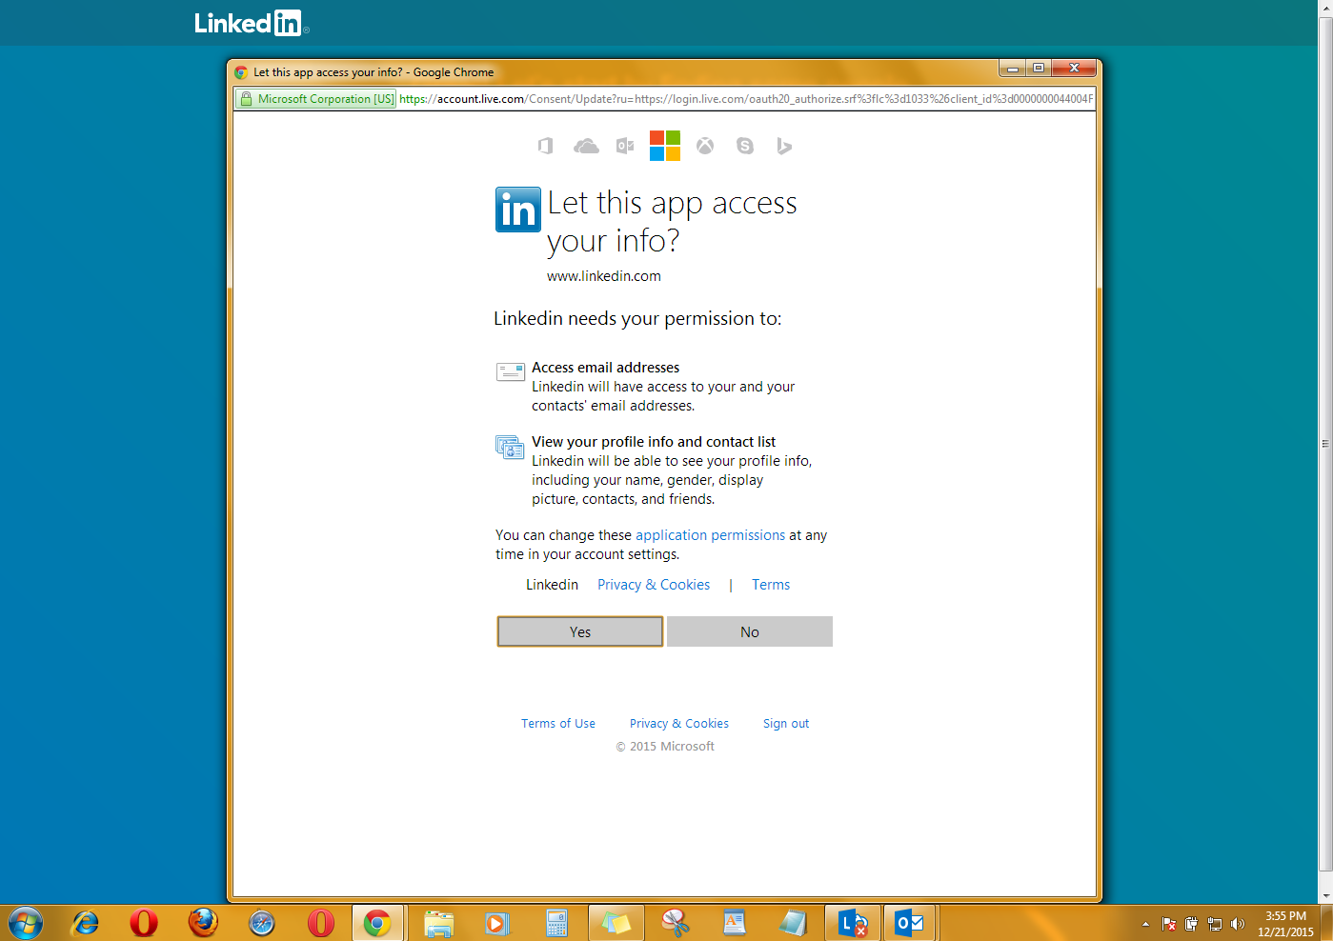Open Windows Explorer from the taskbar
This screenshot has width=1333, height=941.
point(439,923)
